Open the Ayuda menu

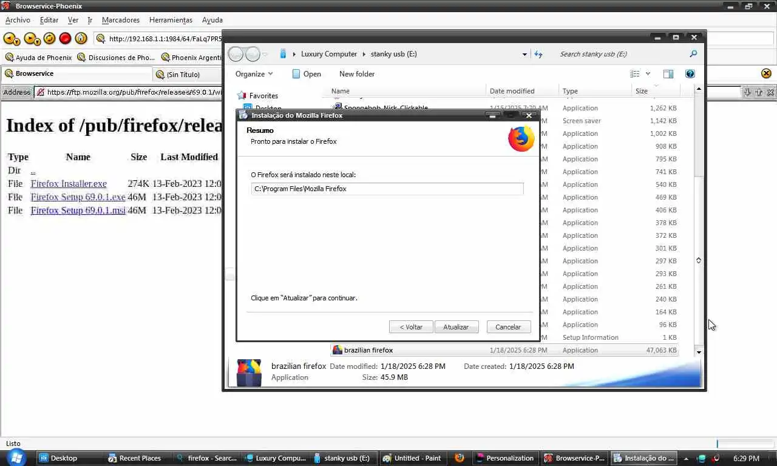click(212, 20)
